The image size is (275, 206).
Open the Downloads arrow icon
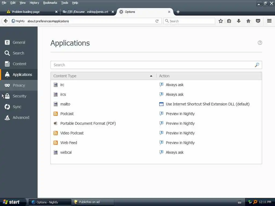[239, 21]
